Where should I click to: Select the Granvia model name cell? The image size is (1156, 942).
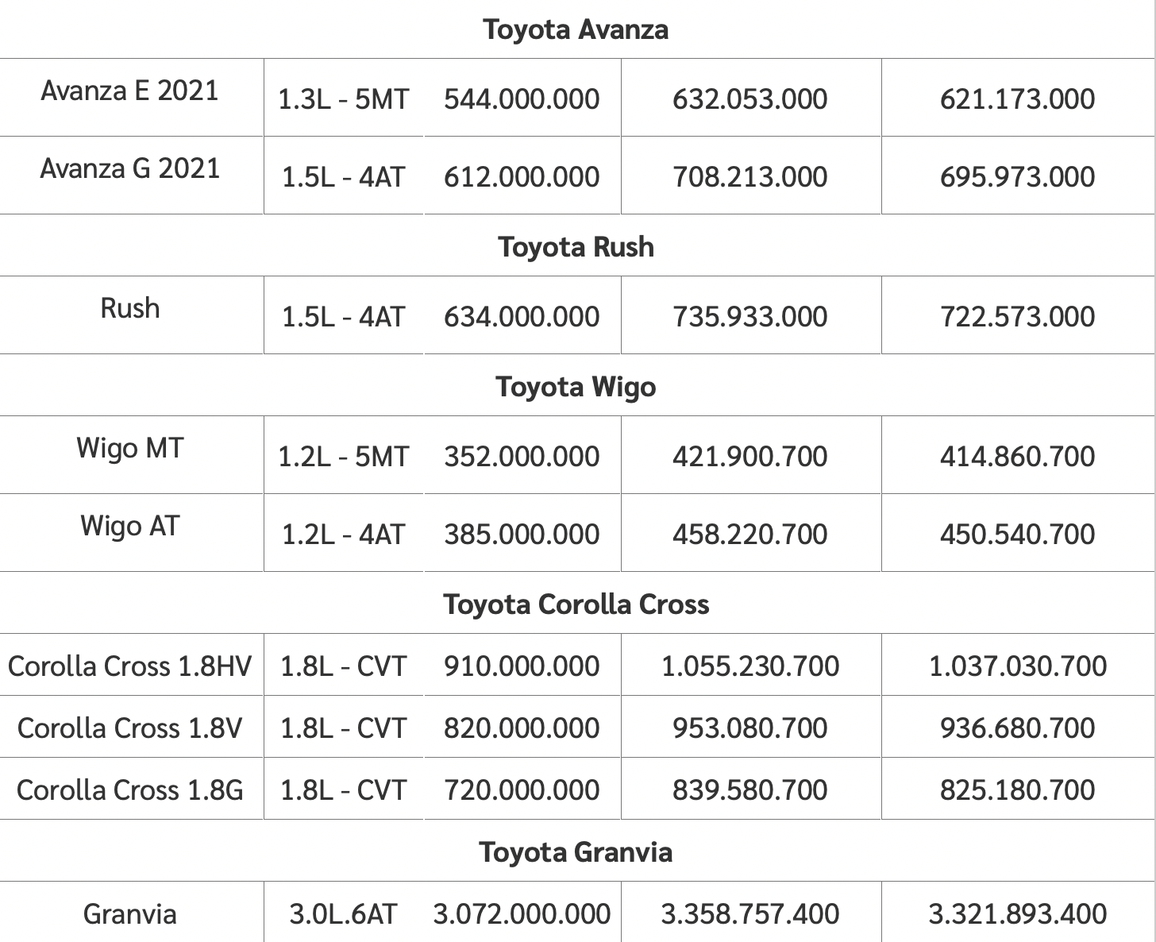pyautogui.click(x=129, y=913)
